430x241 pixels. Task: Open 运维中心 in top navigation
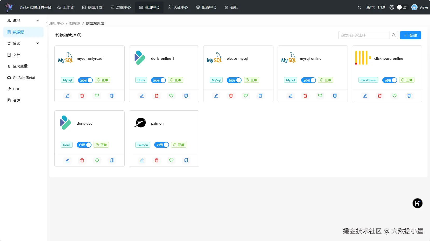(121, 7)
